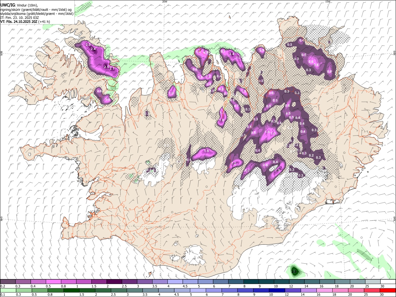
Task: Select the 0.3 swatch in the upper snow legend
Action: tap(23, 282)
